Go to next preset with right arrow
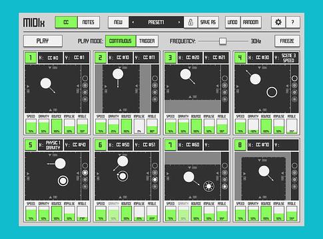323x239 pixels. click(x=179, y=23)
